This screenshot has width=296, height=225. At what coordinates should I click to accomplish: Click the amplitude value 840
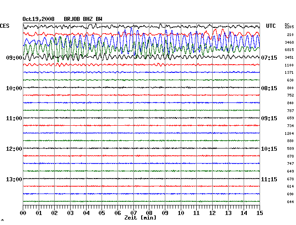tap(291, 103)
